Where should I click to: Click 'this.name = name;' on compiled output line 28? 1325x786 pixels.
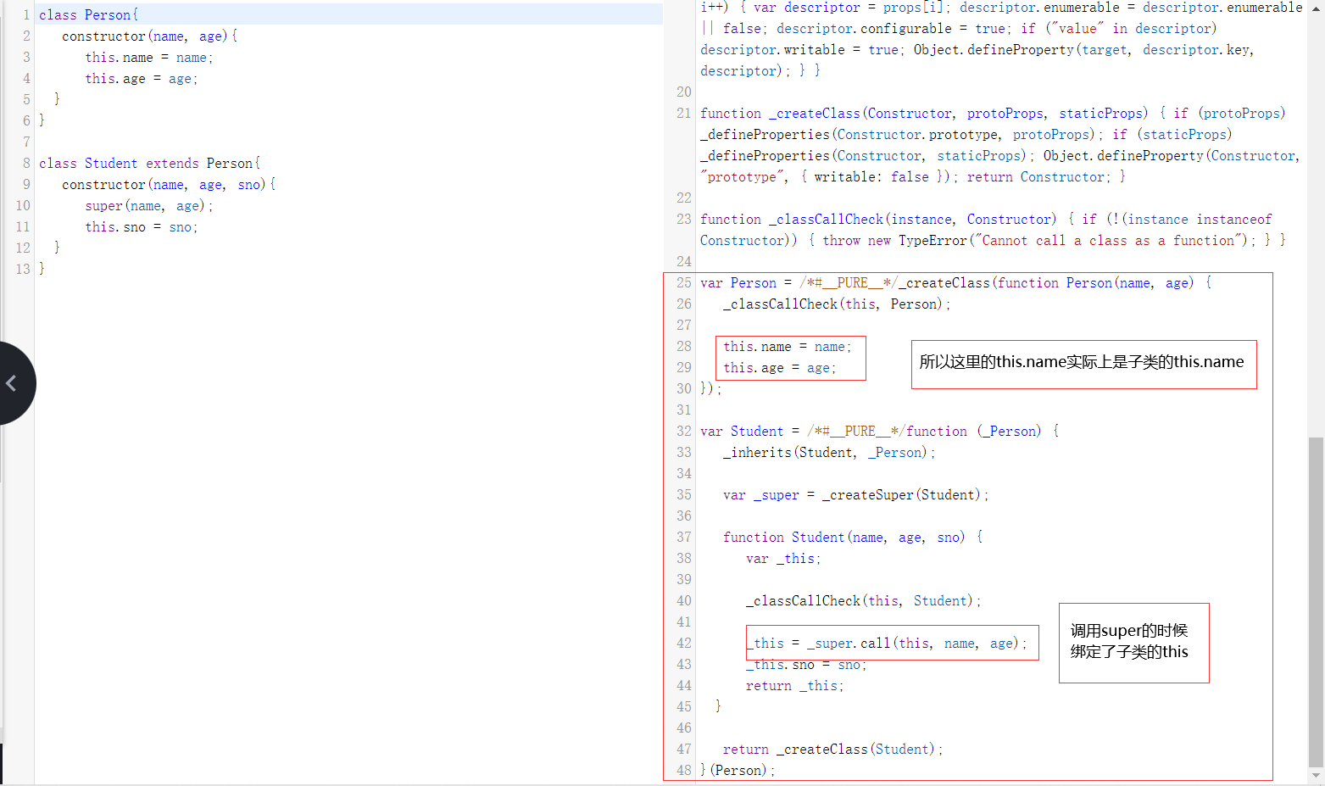pyautogui.click(x=788, y=346)
